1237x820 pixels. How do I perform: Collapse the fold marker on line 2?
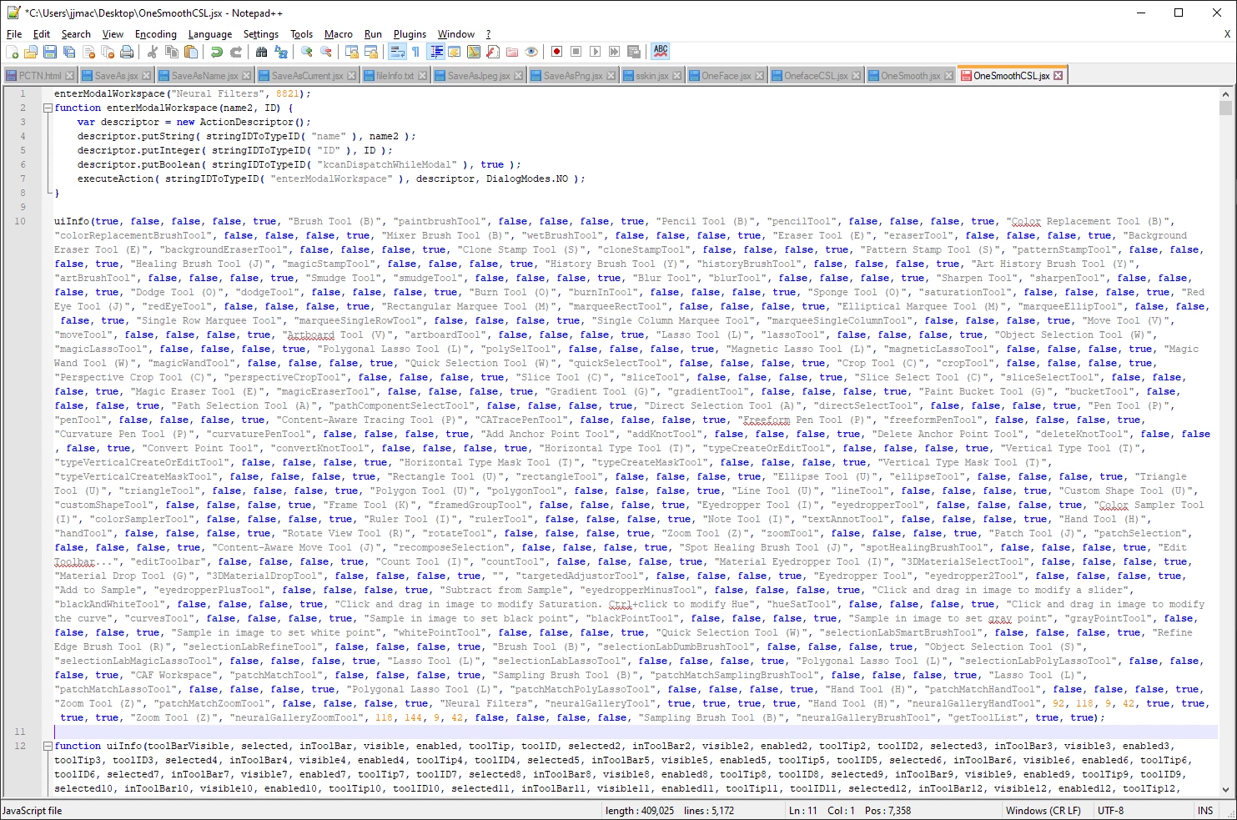point(48,108)
